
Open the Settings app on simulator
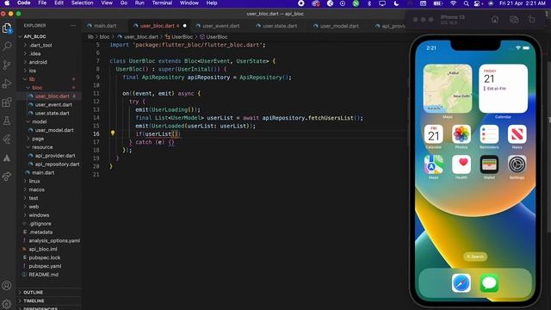coord(517,164)
